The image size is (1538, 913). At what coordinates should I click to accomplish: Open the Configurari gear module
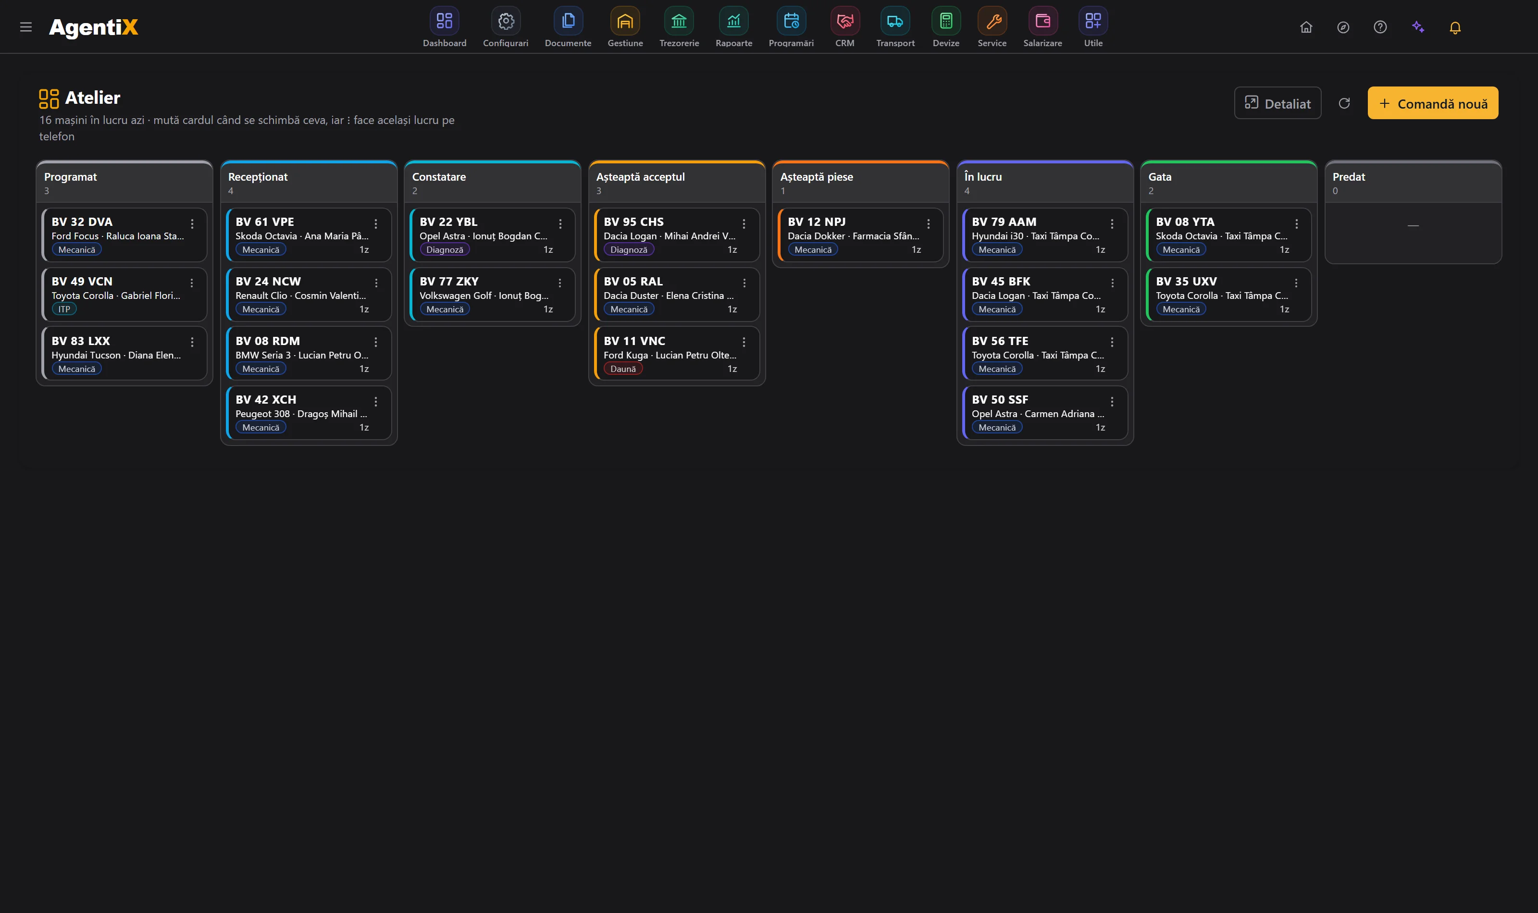click(x=506, y=28)
